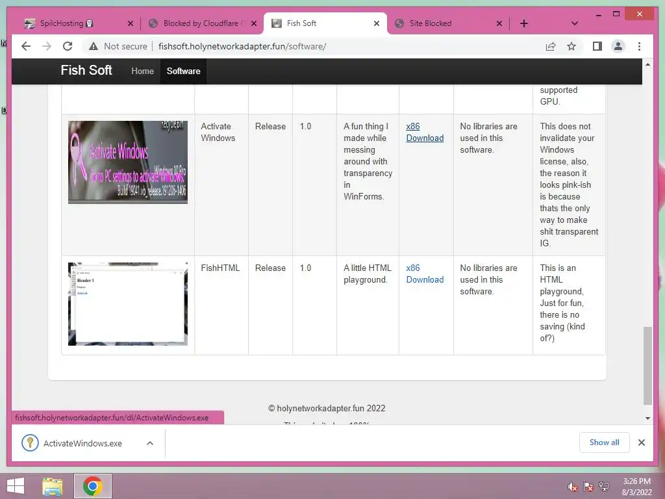Click the Chrome taskbar icon

[93, 486]
